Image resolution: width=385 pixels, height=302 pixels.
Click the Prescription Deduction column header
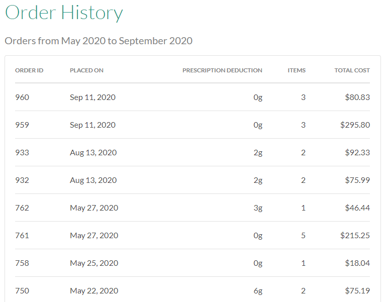click(x=222, y=70)
